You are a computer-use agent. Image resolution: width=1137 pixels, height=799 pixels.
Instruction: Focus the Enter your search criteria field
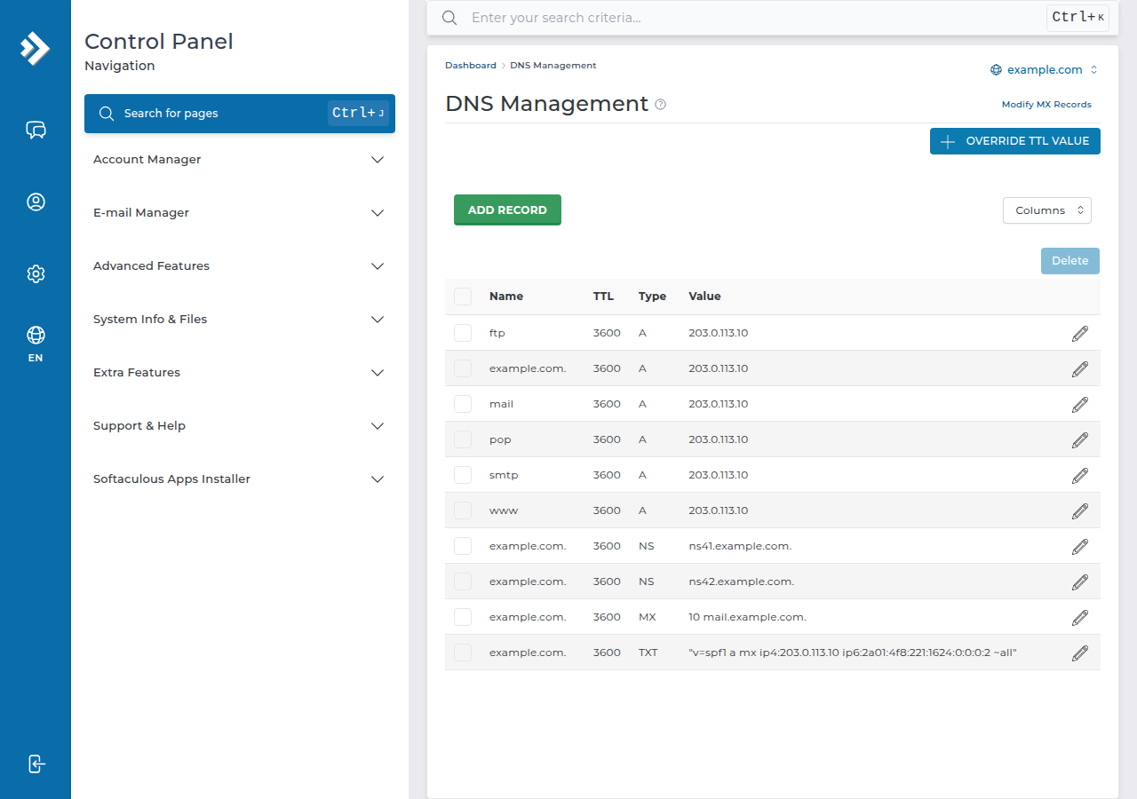(x=755, y=18)
